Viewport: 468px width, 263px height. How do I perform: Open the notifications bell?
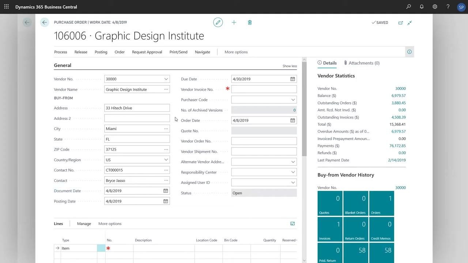click(x=422, y=7)
